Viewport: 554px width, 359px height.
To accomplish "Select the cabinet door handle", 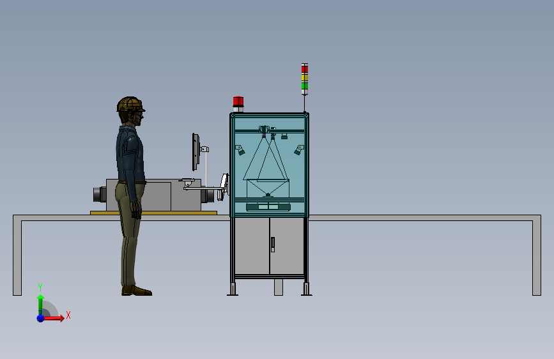I will [x=272, y=245].
